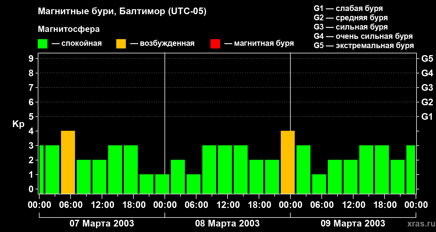This screenshot has height=232, width=436.
Task: Click the Kp 3 bar at 12:00 on 08 Марта
Action: 225,169
